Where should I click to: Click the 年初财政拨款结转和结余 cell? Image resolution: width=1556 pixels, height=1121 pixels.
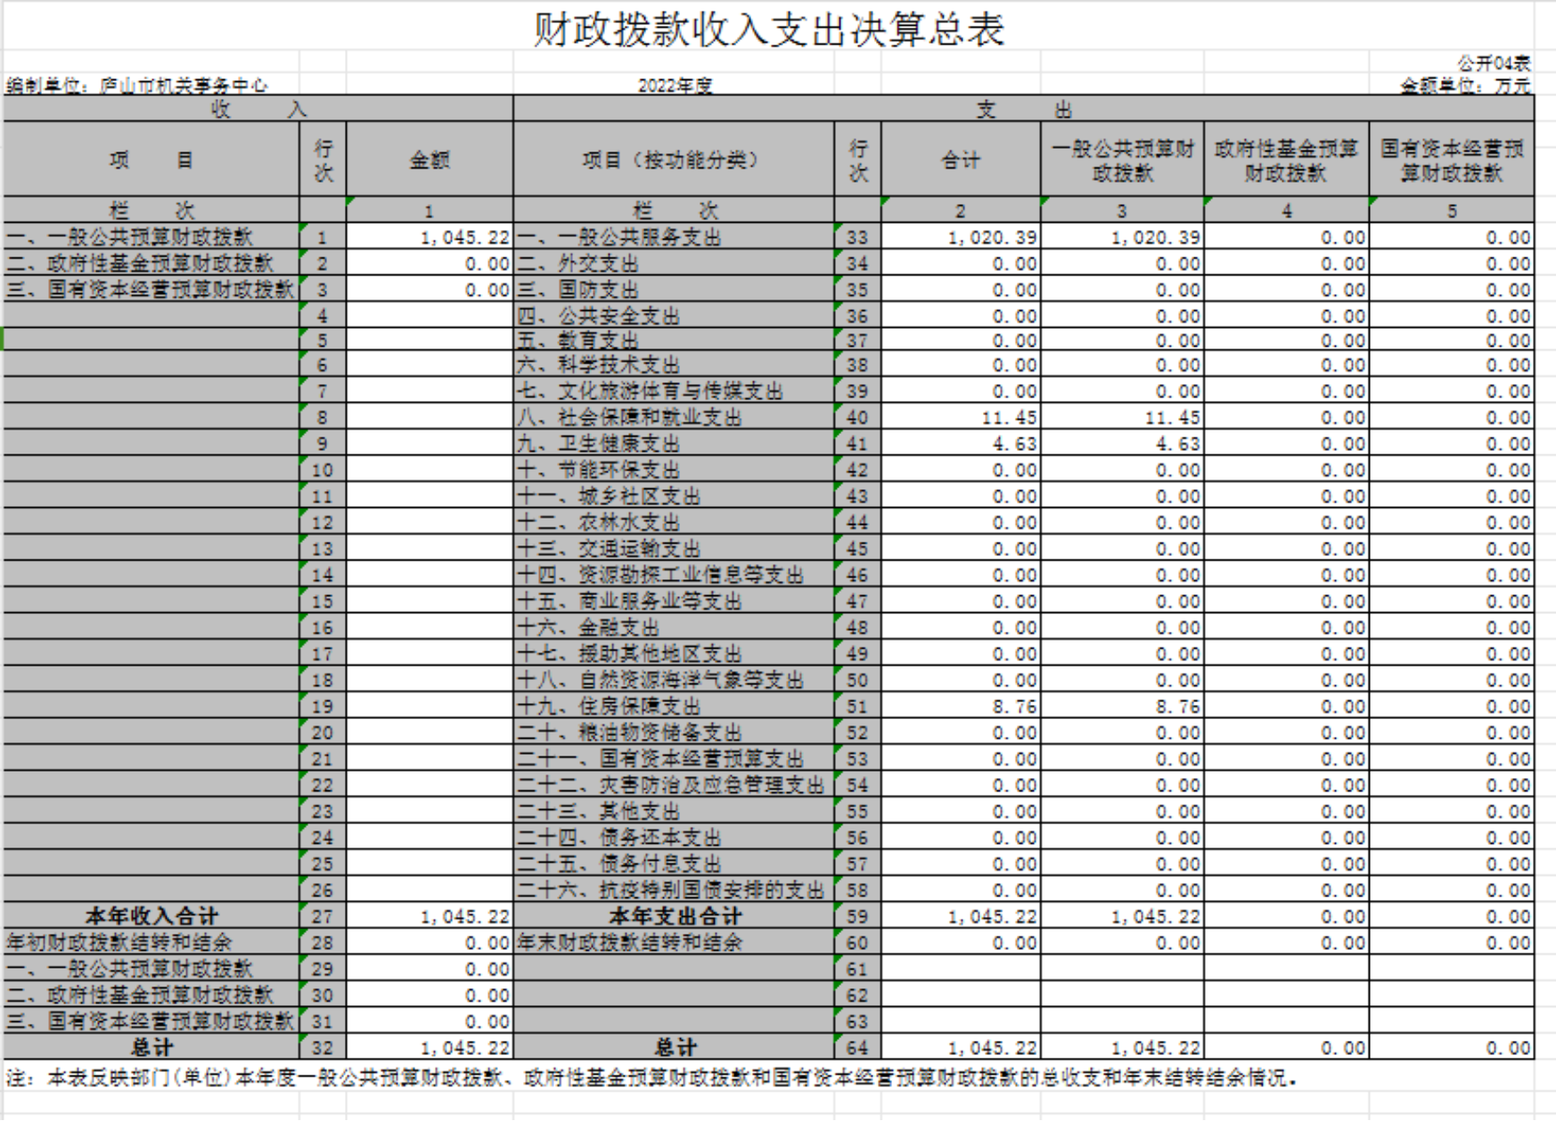(x=119, y=943)
